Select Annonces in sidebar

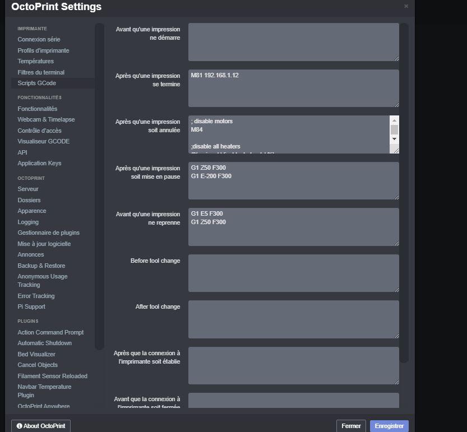(31, 254)
